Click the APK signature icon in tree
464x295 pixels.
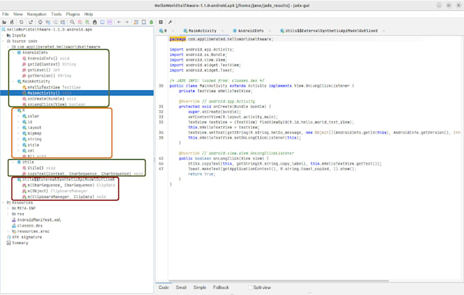click(x=9, y=237)
